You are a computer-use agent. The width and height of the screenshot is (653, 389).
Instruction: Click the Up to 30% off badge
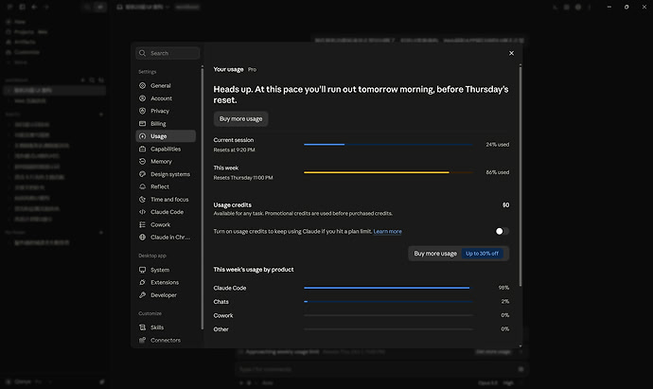click(482, 254)
